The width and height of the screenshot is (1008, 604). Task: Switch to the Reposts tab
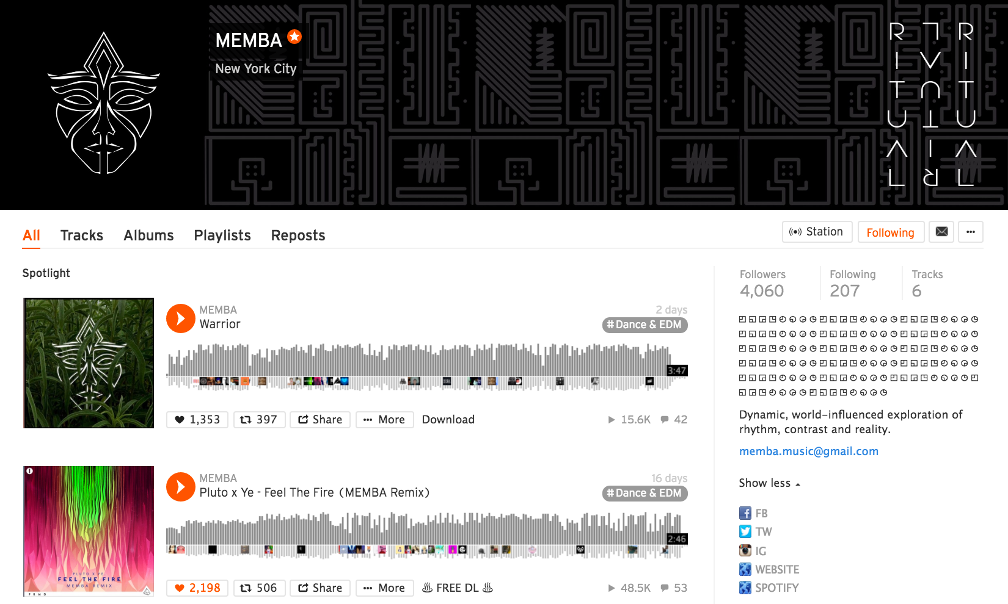pyautogui.click(x=298, y=235)
